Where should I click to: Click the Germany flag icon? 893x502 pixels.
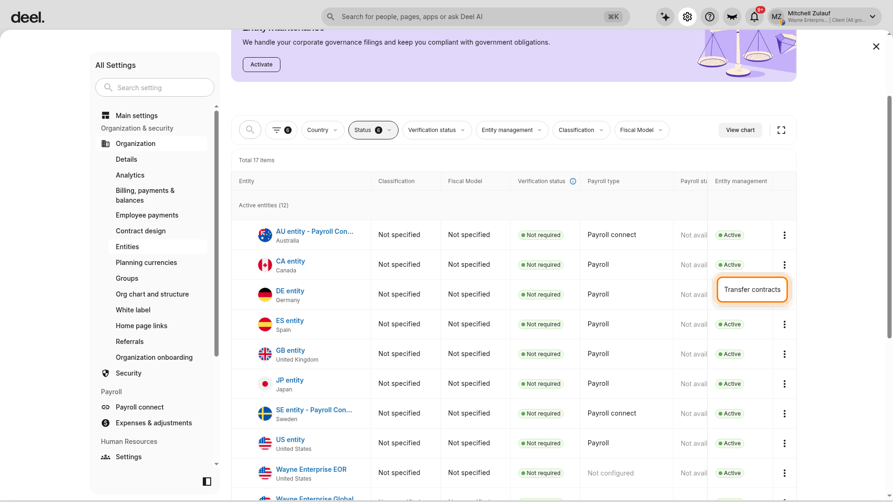[265, 295]
